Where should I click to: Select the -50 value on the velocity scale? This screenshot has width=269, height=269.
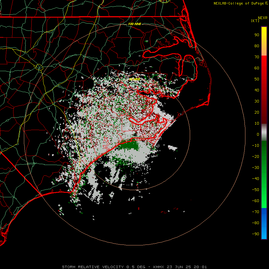point(256,190)
